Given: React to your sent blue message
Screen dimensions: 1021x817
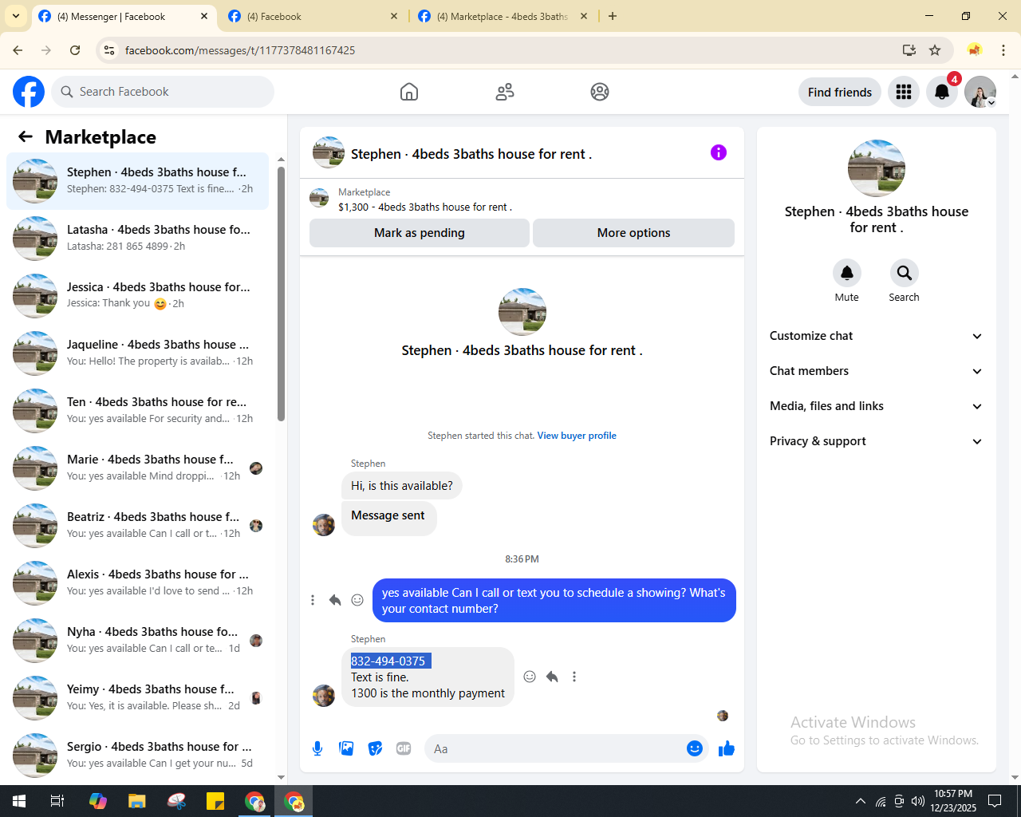Looking at the screenshot, I should [x=357, y=600].
